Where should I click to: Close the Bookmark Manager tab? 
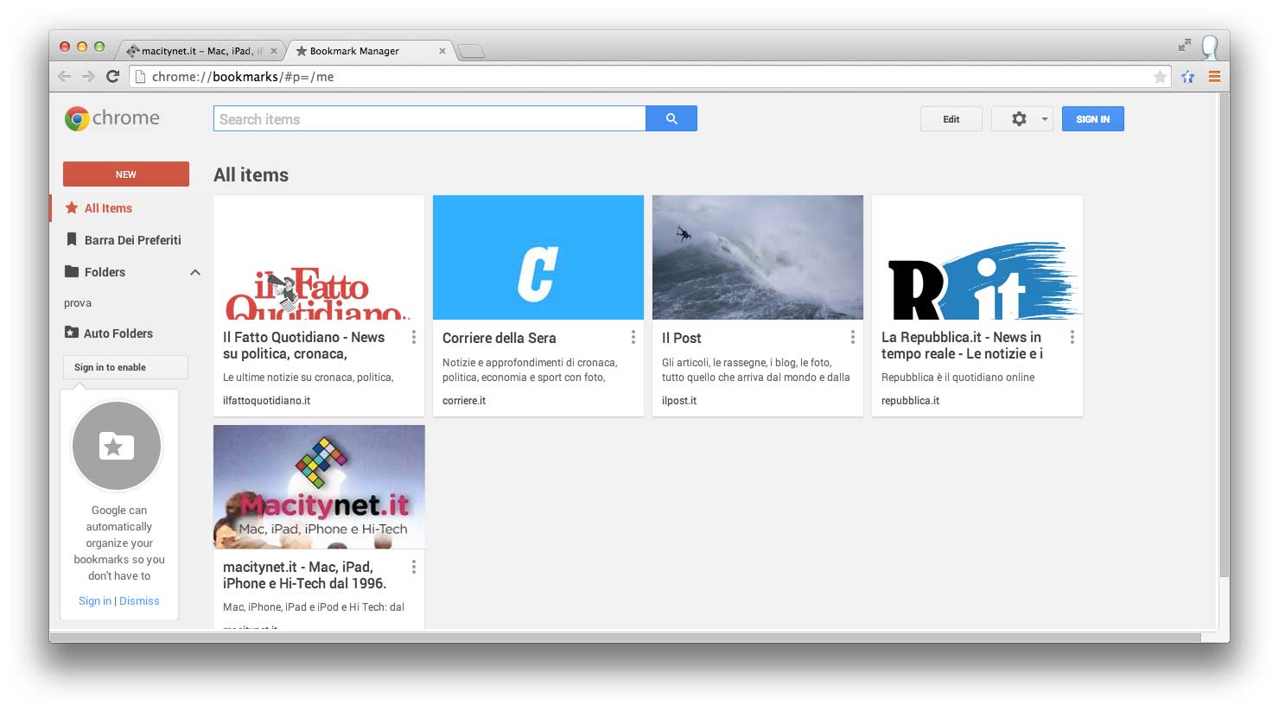[x=442, y=51]
